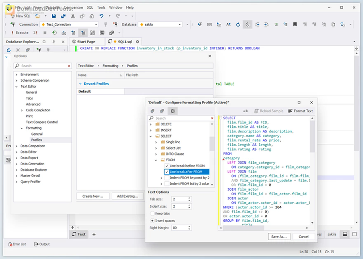The image size is (363, 259).
Task: Increase the Tab size stepper value
Action: (189, 198)
